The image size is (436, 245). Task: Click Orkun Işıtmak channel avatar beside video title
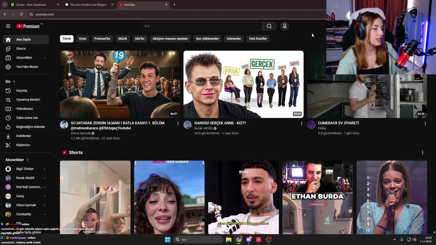[x=64, y=125]
